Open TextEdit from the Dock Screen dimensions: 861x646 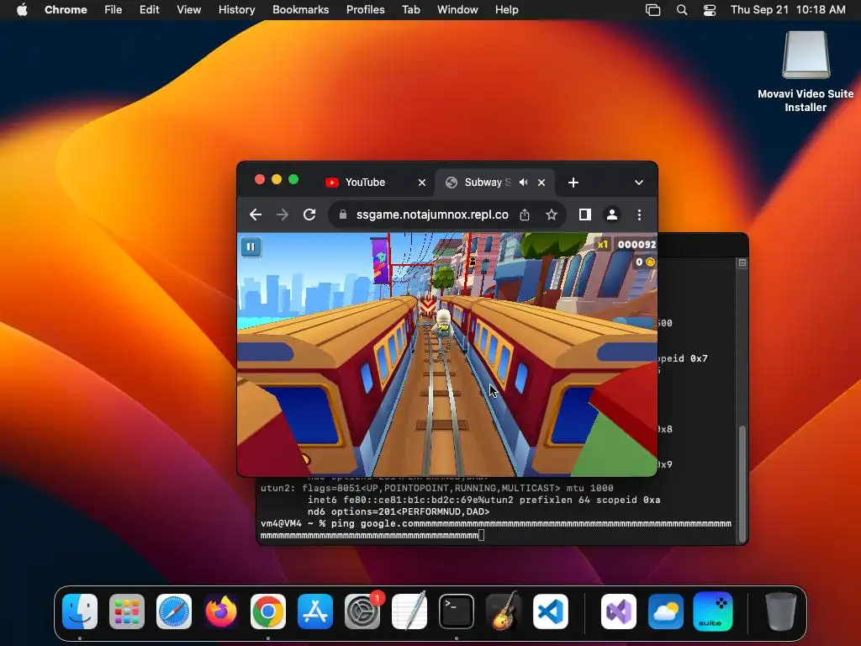[409, 612]
